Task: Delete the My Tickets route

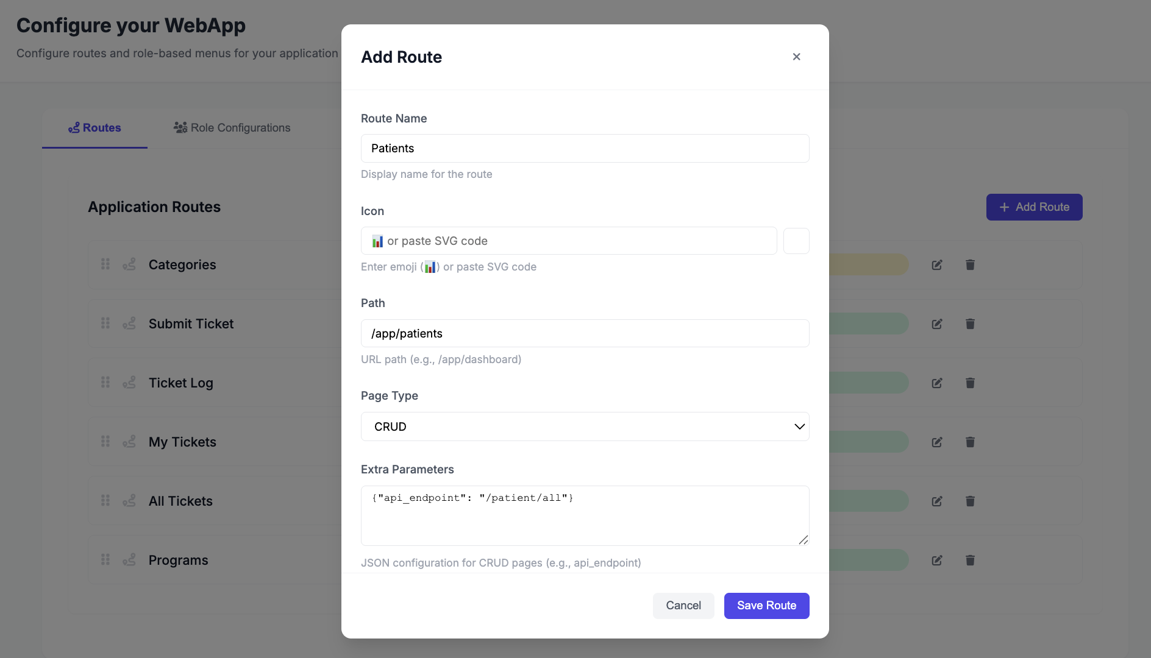Action: [x=970, y=442]
